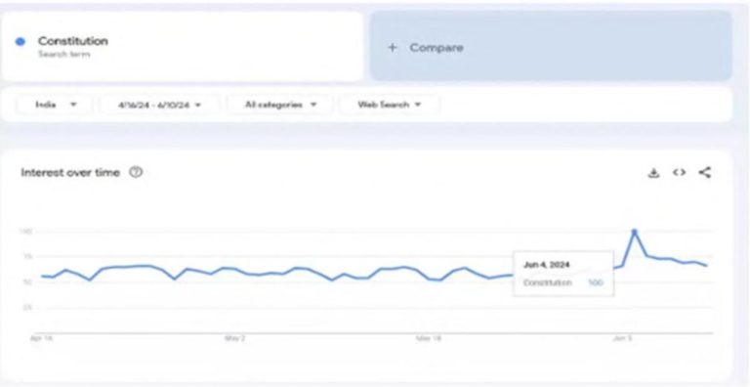
Task: Expand the All categories dropdown
Action: tap(280, 105)
